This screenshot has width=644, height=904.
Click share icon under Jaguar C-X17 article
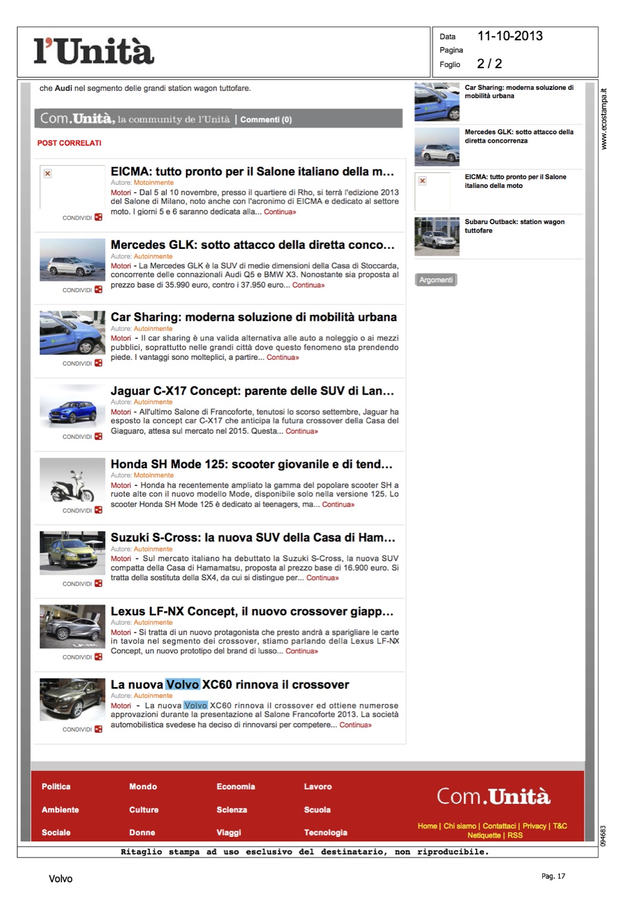(x=98, y=436)
